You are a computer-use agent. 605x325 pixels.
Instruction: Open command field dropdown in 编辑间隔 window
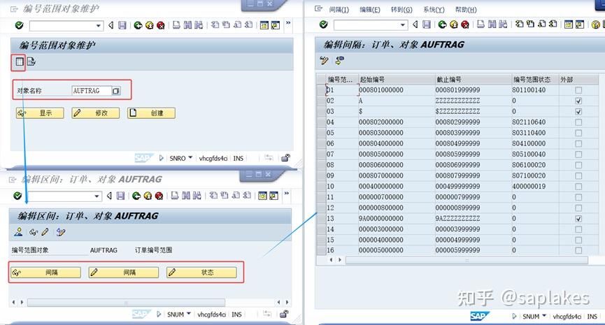(x=403, y=25)
